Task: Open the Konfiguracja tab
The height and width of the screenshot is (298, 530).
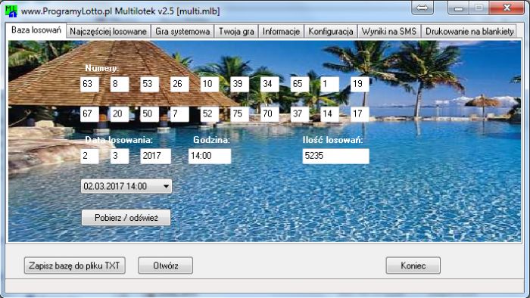Action: tap(331, 31)
